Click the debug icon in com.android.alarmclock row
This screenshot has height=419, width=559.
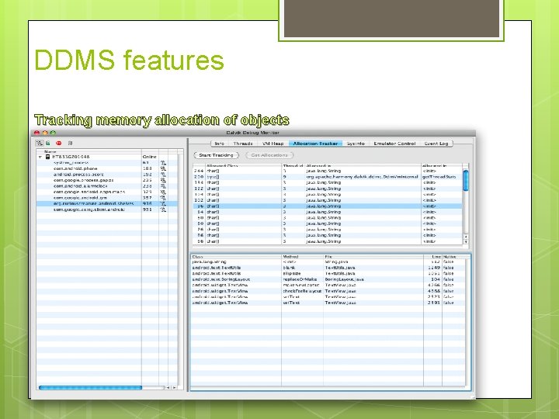click(163, 186)
